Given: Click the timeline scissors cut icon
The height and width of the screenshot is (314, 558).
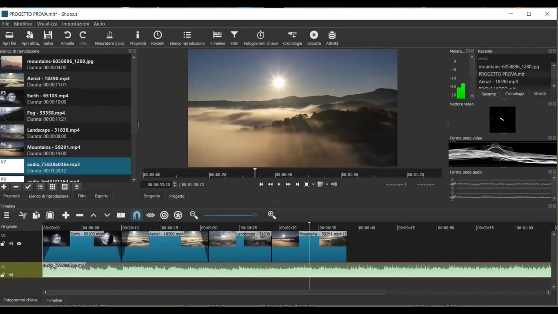Looking at the screenshot, I should pos(23,215).
